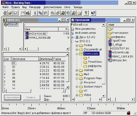
Task: Click the CD info toolbar icon
Action: click(68, 13)
